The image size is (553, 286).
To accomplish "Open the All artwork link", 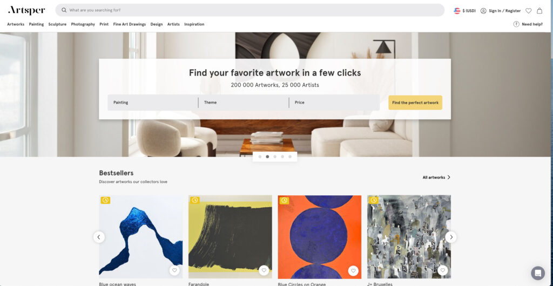I will [x=436, y=177].
